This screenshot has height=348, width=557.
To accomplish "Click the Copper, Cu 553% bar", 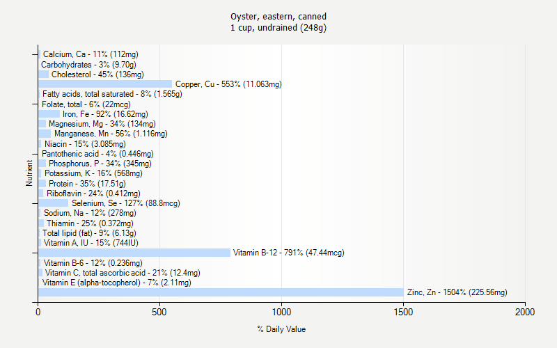I will click(x=104, y=84).
